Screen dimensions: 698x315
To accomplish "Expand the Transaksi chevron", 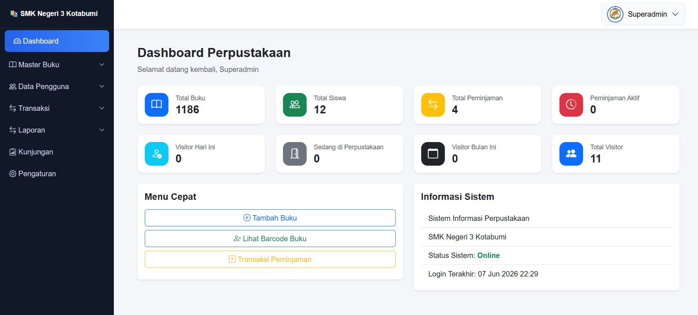I will [x=102, y=108].
